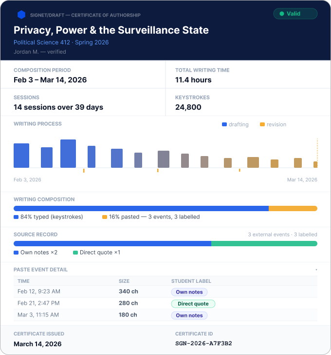Click the first orange paste marker under chart

coord(84,171)
